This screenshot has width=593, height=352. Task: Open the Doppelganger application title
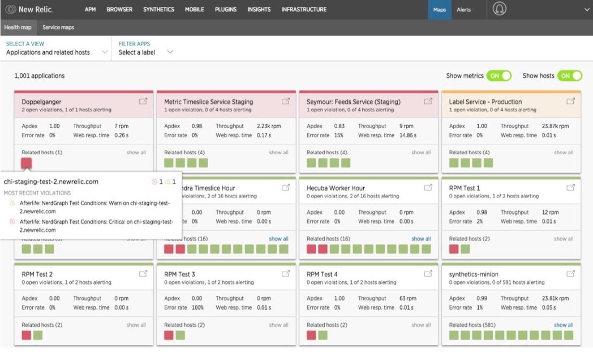click(41, 102)
